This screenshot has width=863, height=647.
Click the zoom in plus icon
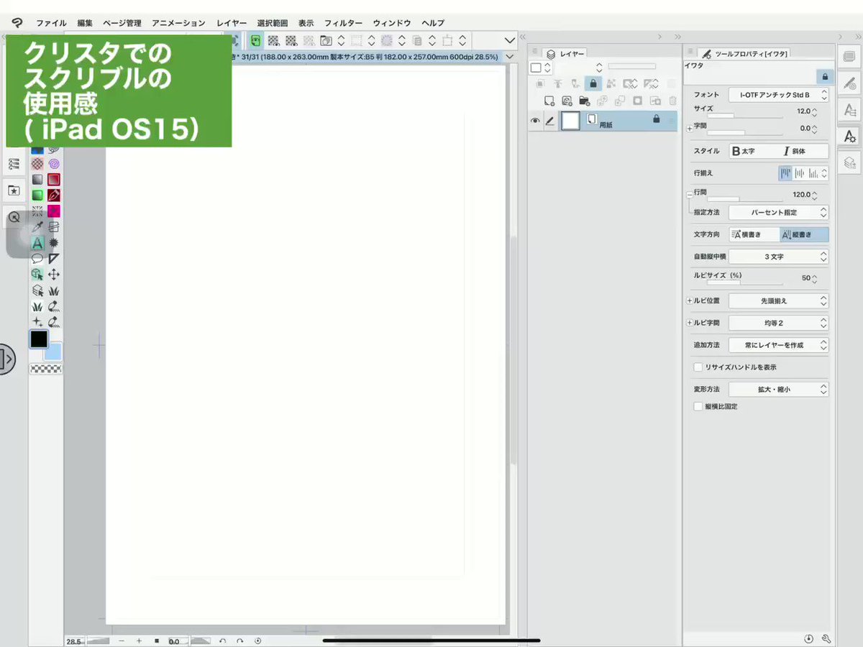coord(139,641)
